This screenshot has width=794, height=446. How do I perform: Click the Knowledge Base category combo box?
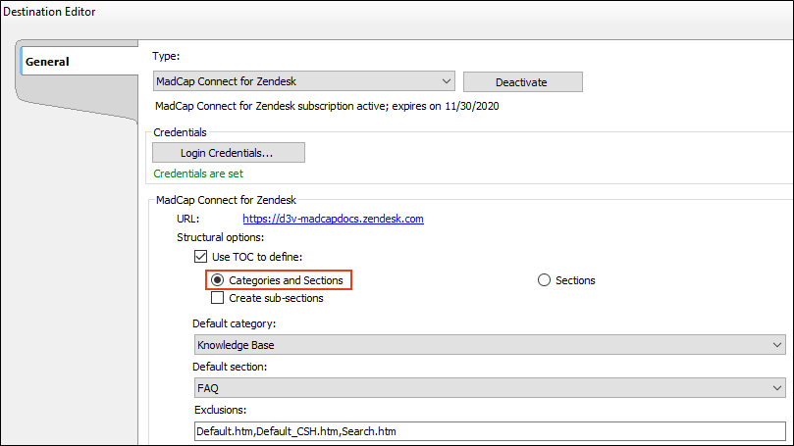(x=490, y=345)
